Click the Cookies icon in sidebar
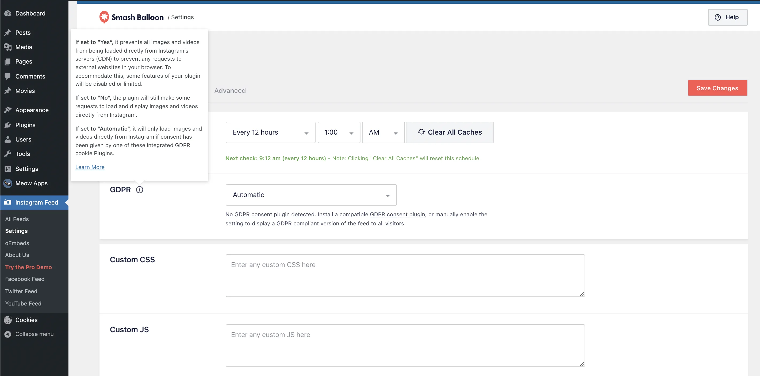The height and width of the screenshot is (376, 760). 8,320
